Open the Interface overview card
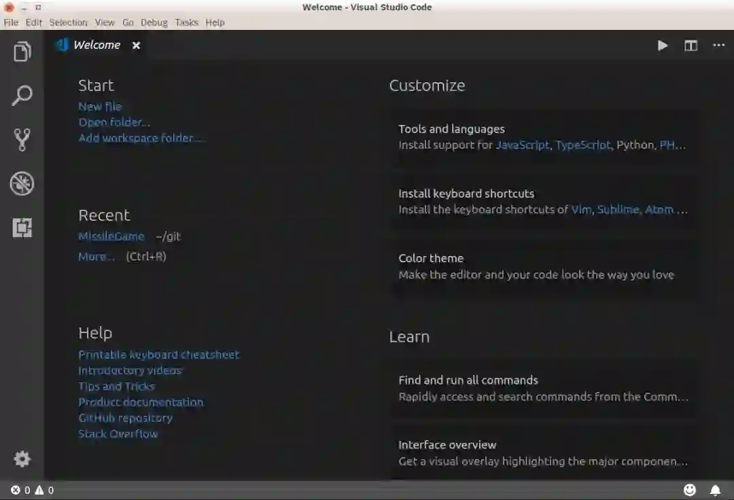 tap(543, 452)
